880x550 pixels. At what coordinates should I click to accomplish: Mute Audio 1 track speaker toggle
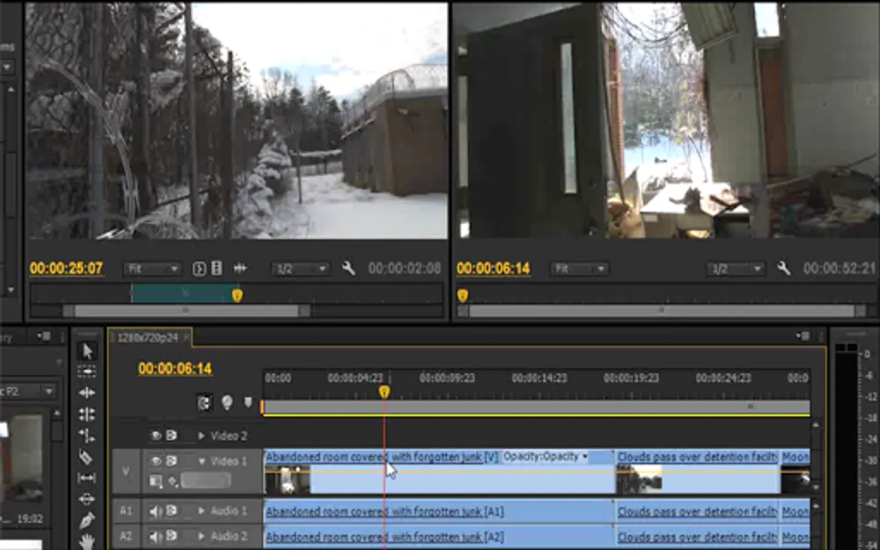(156, 511)
